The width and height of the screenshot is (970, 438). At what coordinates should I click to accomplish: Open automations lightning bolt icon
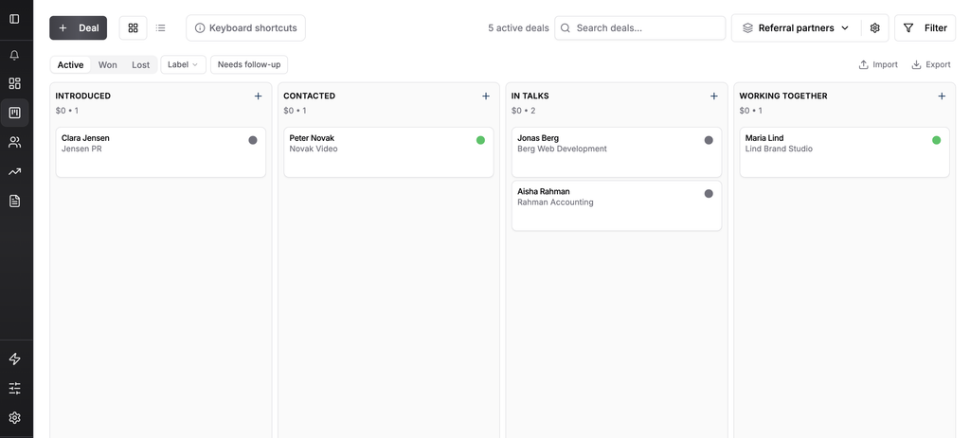14,359
